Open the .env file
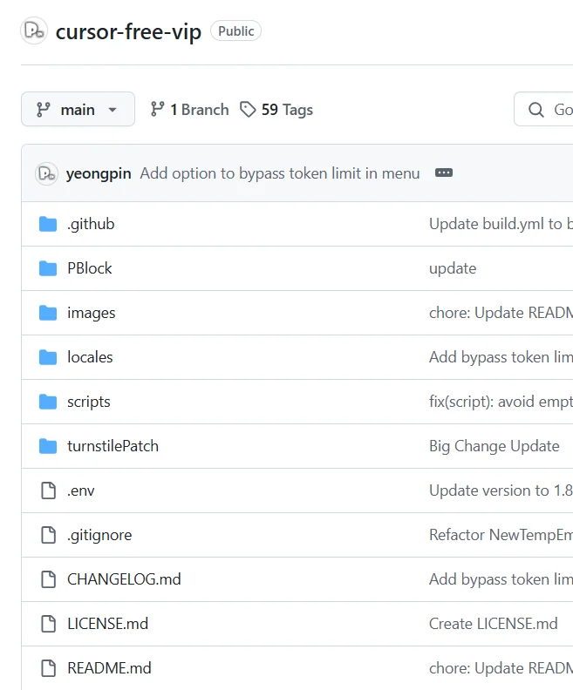 (80, 490)
